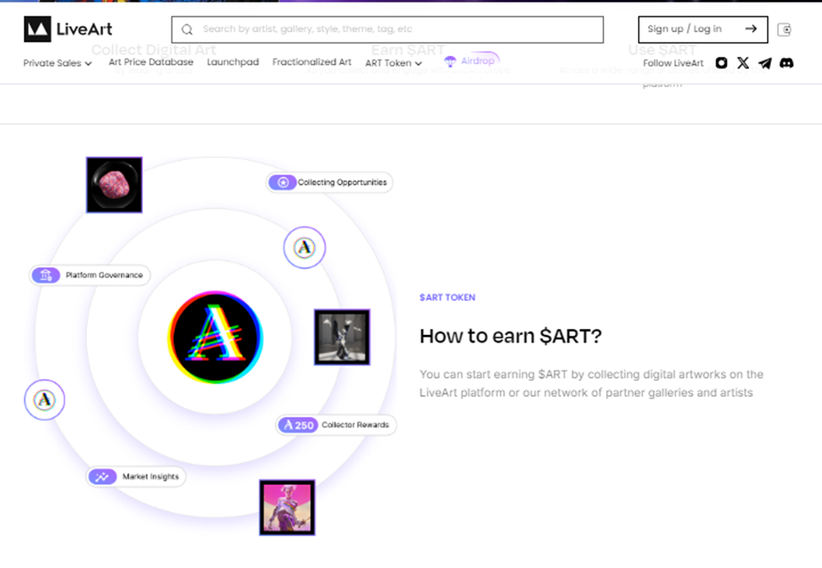The height and width of the screenshot is (568, 822).
Task: Click the $ART TOKEN label
Action: (x=447, y=297)
